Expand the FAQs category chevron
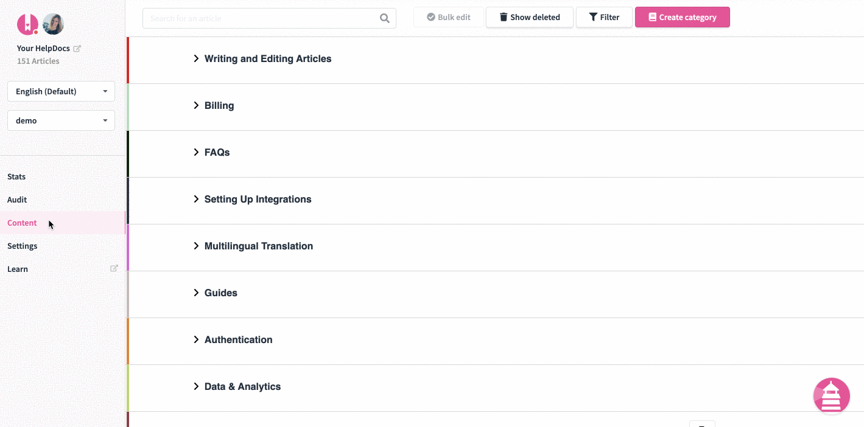 click(x=196, y=152)
